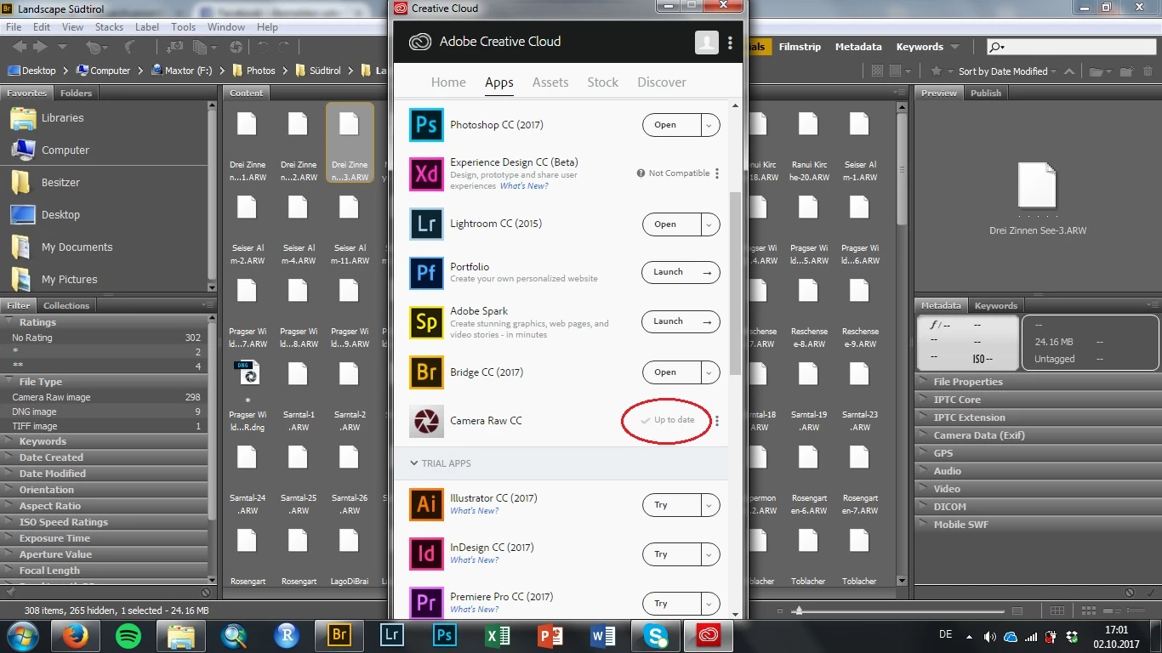Toggle DNG image file type filter
The width and height of the screenshot is (1162, 653).
pyautogui.click(x=105, y=412)
